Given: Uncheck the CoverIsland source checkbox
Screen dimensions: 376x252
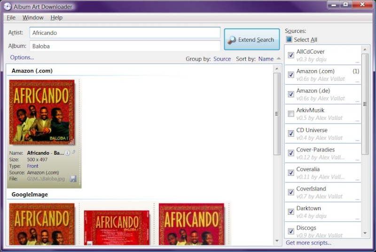Looking at the screenshot, I should [291, 192].
